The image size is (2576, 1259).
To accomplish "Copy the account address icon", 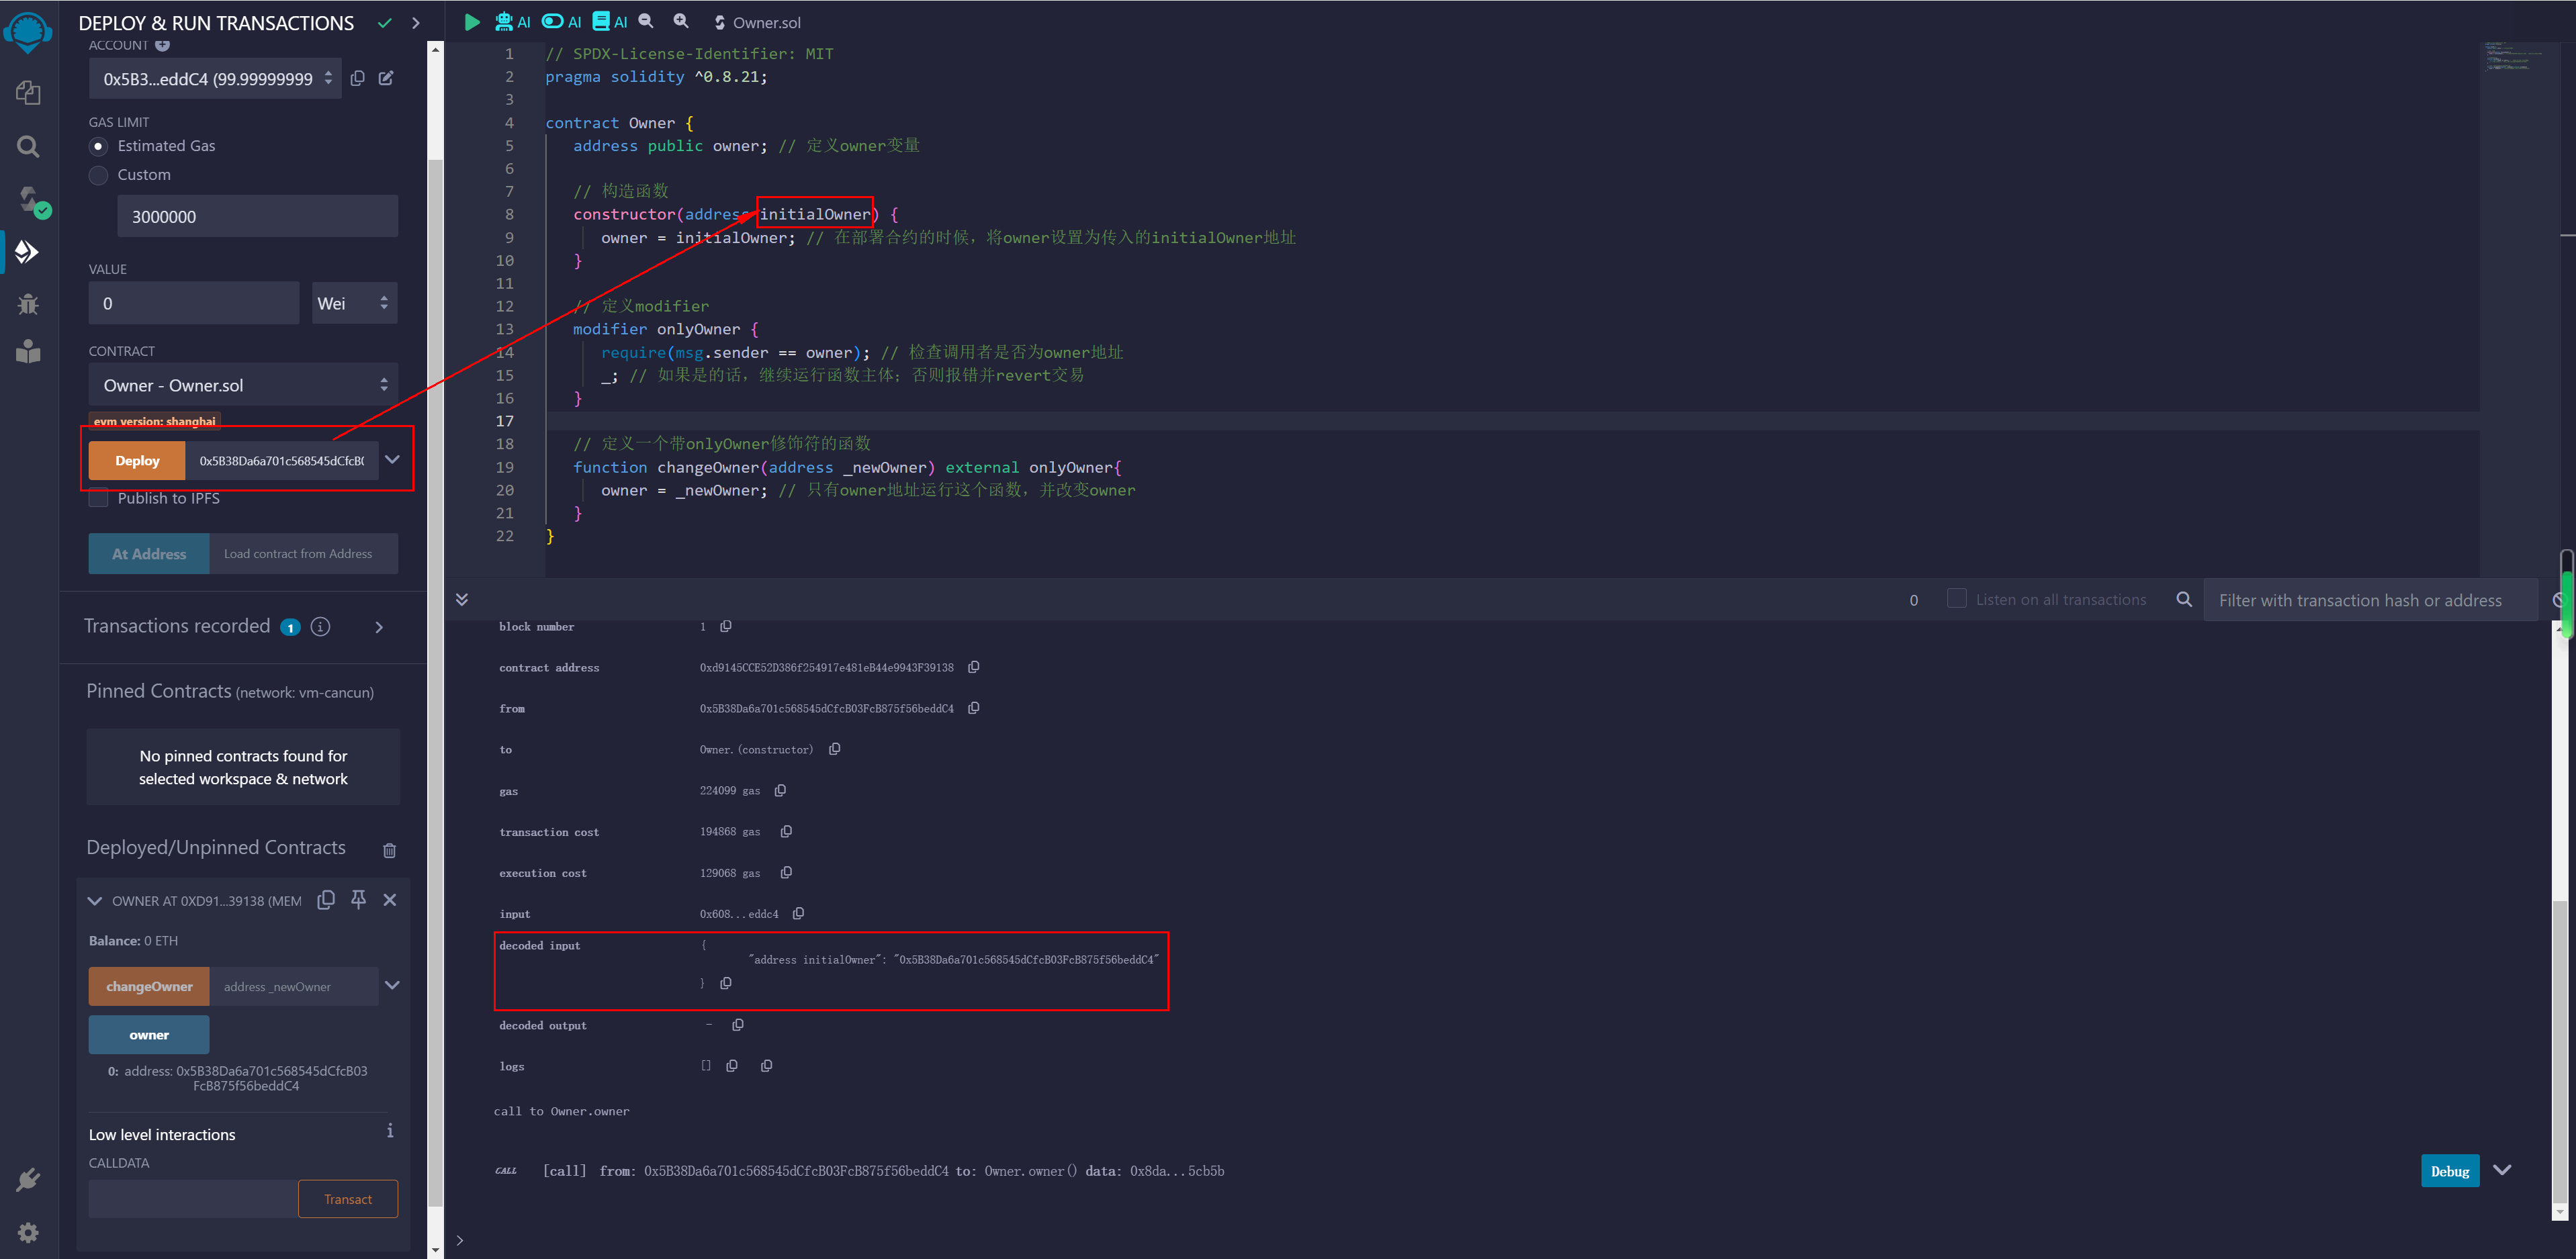I will click(357, 78).
